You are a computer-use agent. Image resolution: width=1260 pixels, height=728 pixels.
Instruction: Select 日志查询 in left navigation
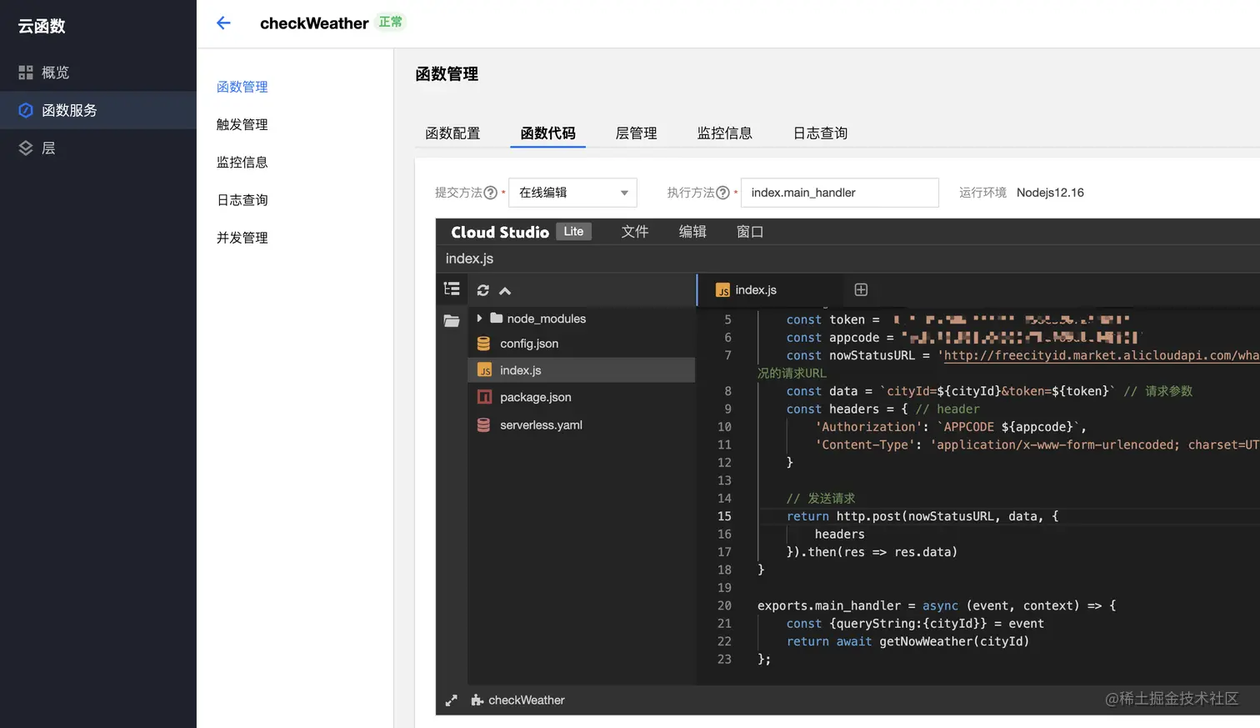pyautogui.click(x=242, y=200)
